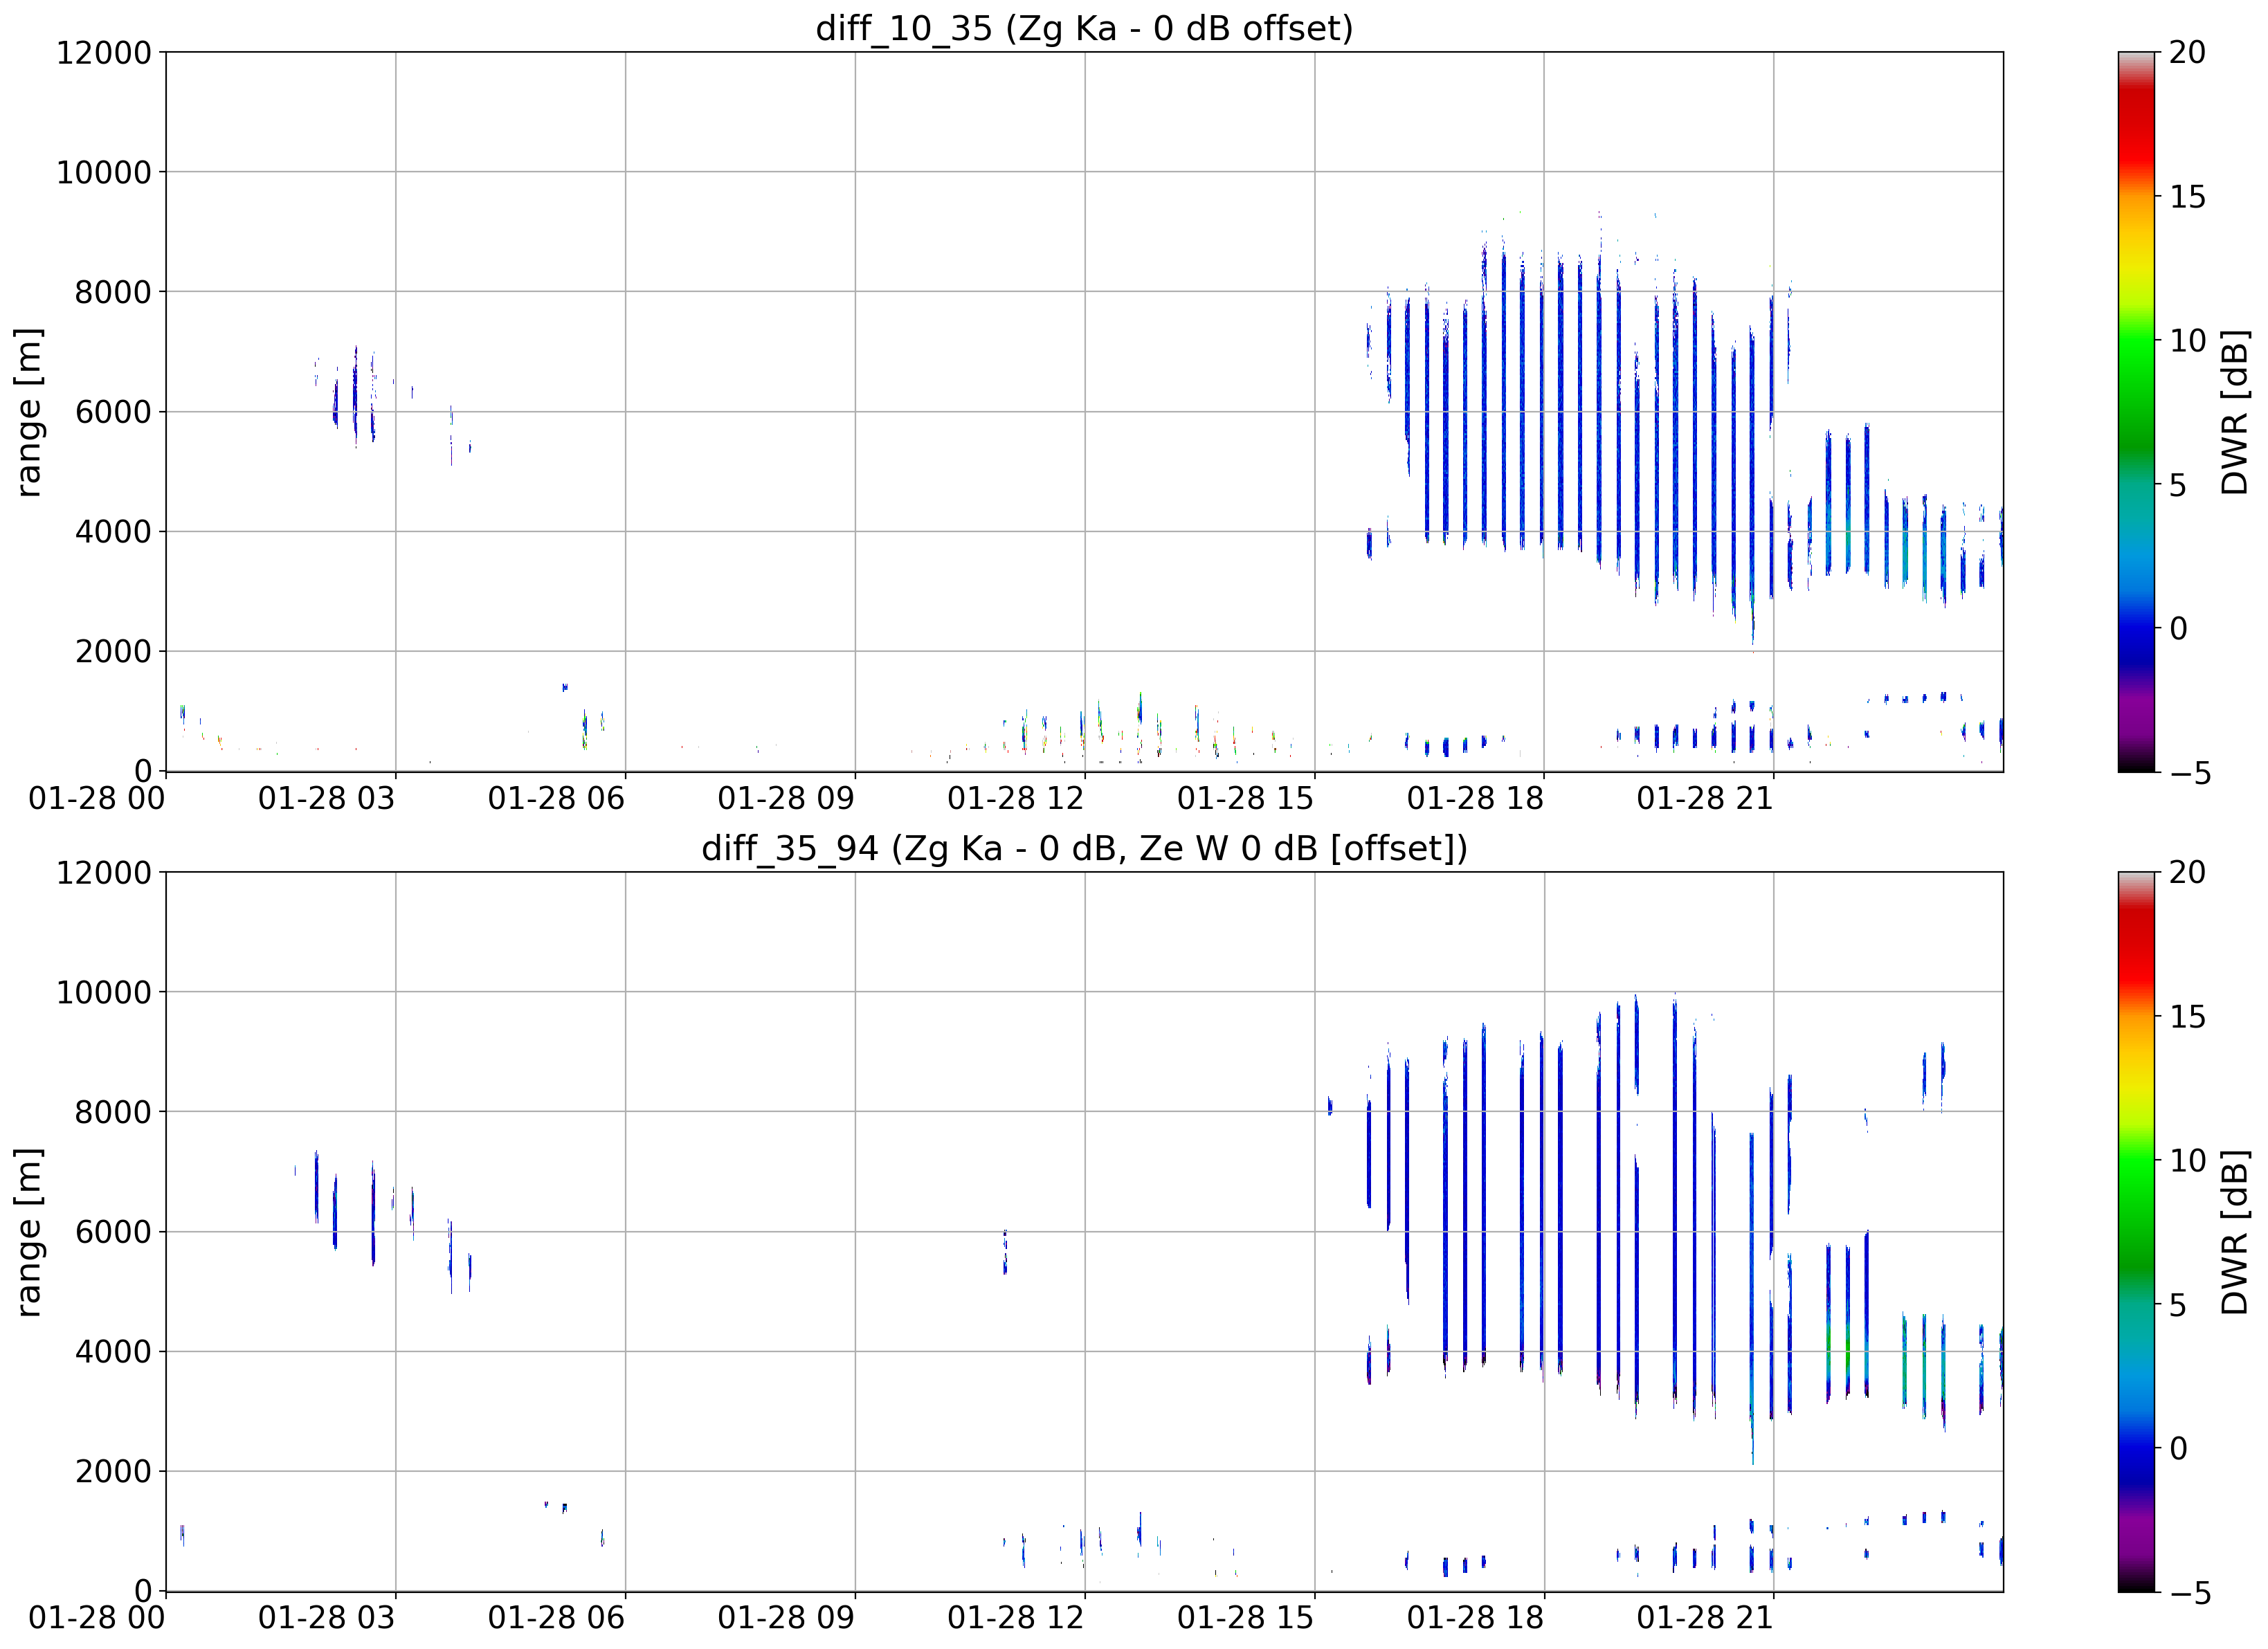The image size is (2268, 1649).
Task: Click the DWR colorbar of the diff_10_35 plot
Action: [2137, 412]
